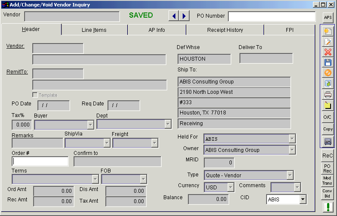The height and width of the screenshot is (216, 337).
Task: Open the Terms dropdown
Action: pos(95,179)
